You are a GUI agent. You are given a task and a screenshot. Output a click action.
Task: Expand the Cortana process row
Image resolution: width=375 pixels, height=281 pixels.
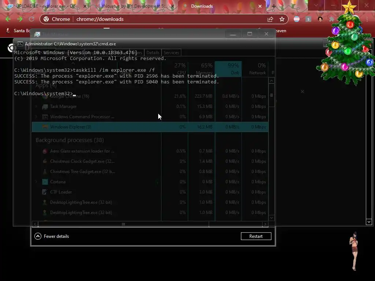tap(36, 182)
